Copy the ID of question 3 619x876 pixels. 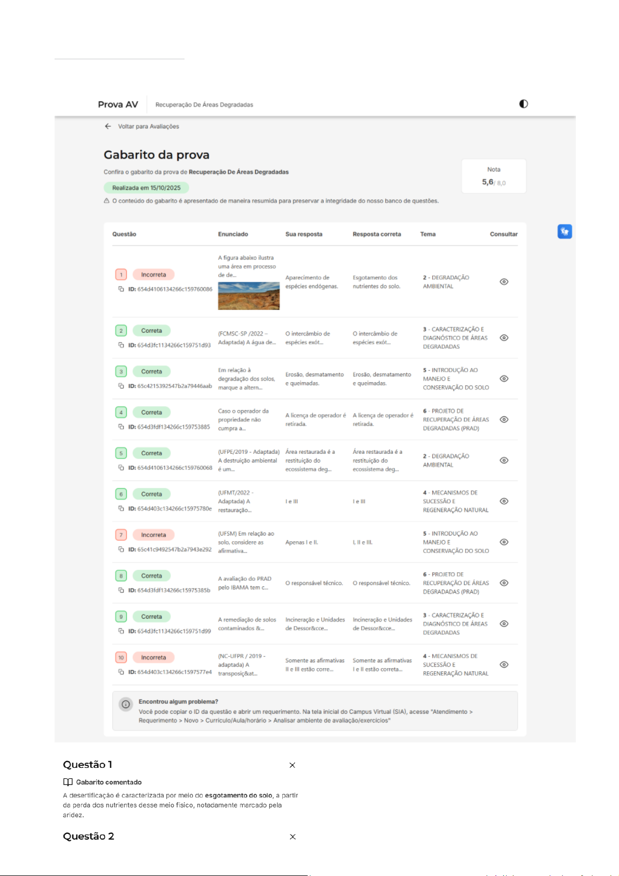[121, 386]
